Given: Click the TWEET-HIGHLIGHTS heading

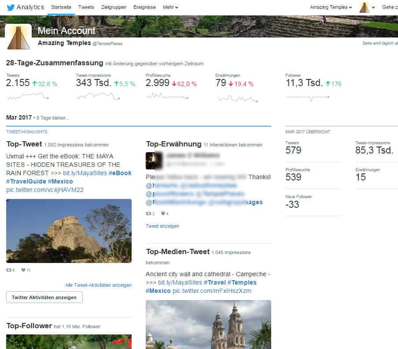Looking at the screenshot, I should coord(27,132).
